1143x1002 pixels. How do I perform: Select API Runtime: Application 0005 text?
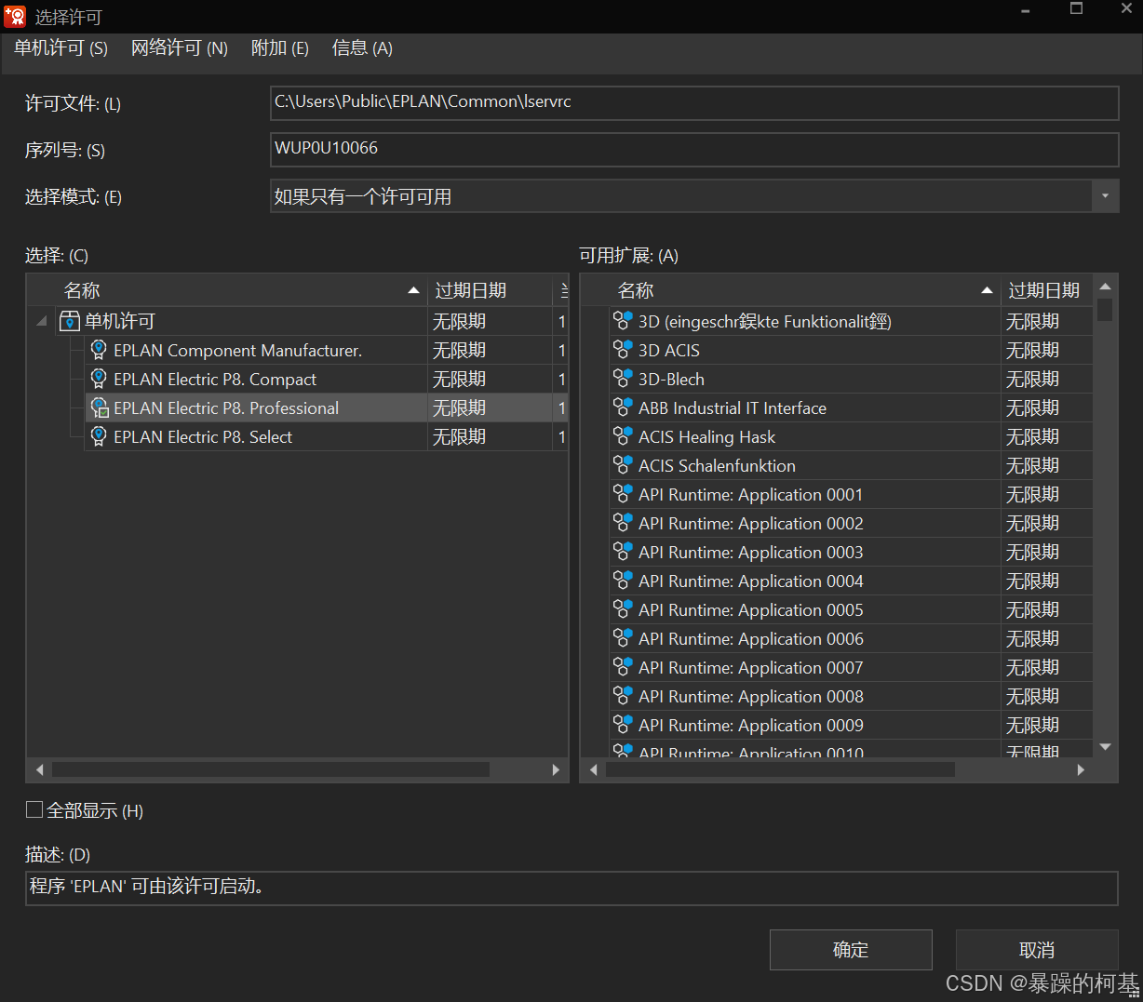coord(750,609)
